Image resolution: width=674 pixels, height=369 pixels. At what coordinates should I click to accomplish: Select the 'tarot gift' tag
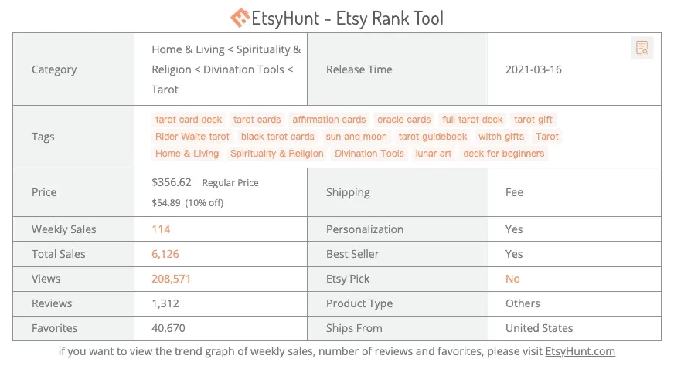click(533, 120)
